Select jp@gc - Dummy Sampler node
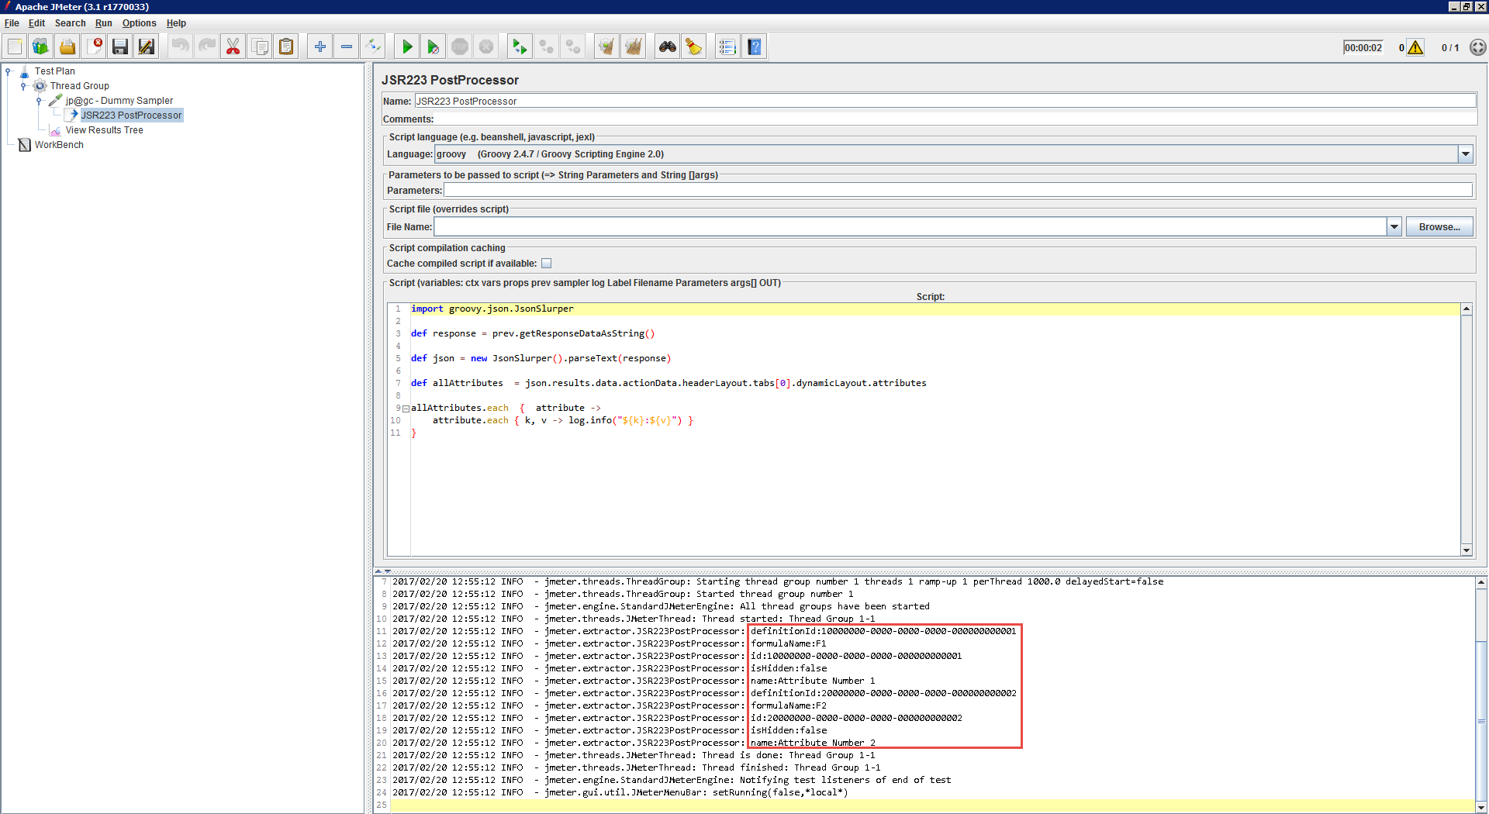This screenshot has width=1489, height=814. tap(119, 101)
